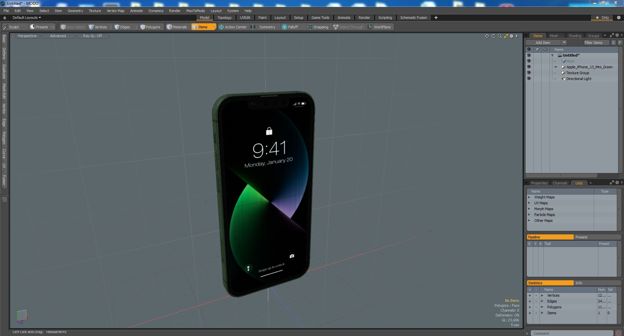Screen dimensions: 624x336
Task: Open the 3D viewport settings gear
Action: [511, 36]
